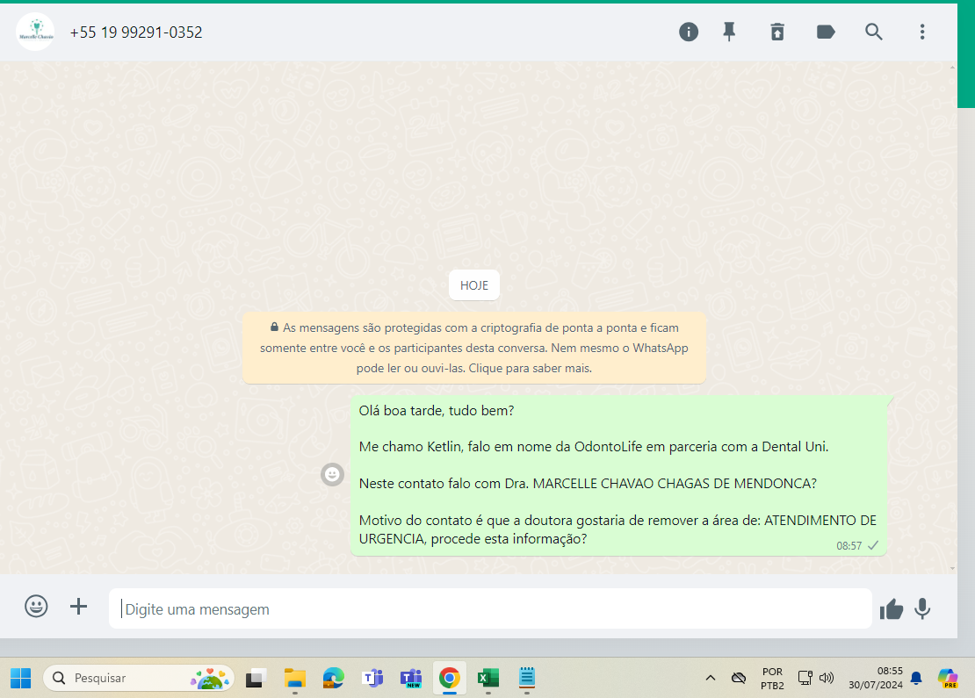Screen dimensions: 975x698
Task: Open the notifications bell icon
Action: (916, 678)
